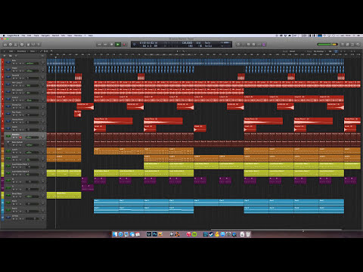
Task: Open Photoshop from the Dock
Action: (x=154, y=234)
